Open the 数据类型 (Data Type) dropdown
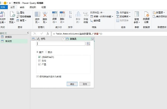 click(x=97, y=13)
